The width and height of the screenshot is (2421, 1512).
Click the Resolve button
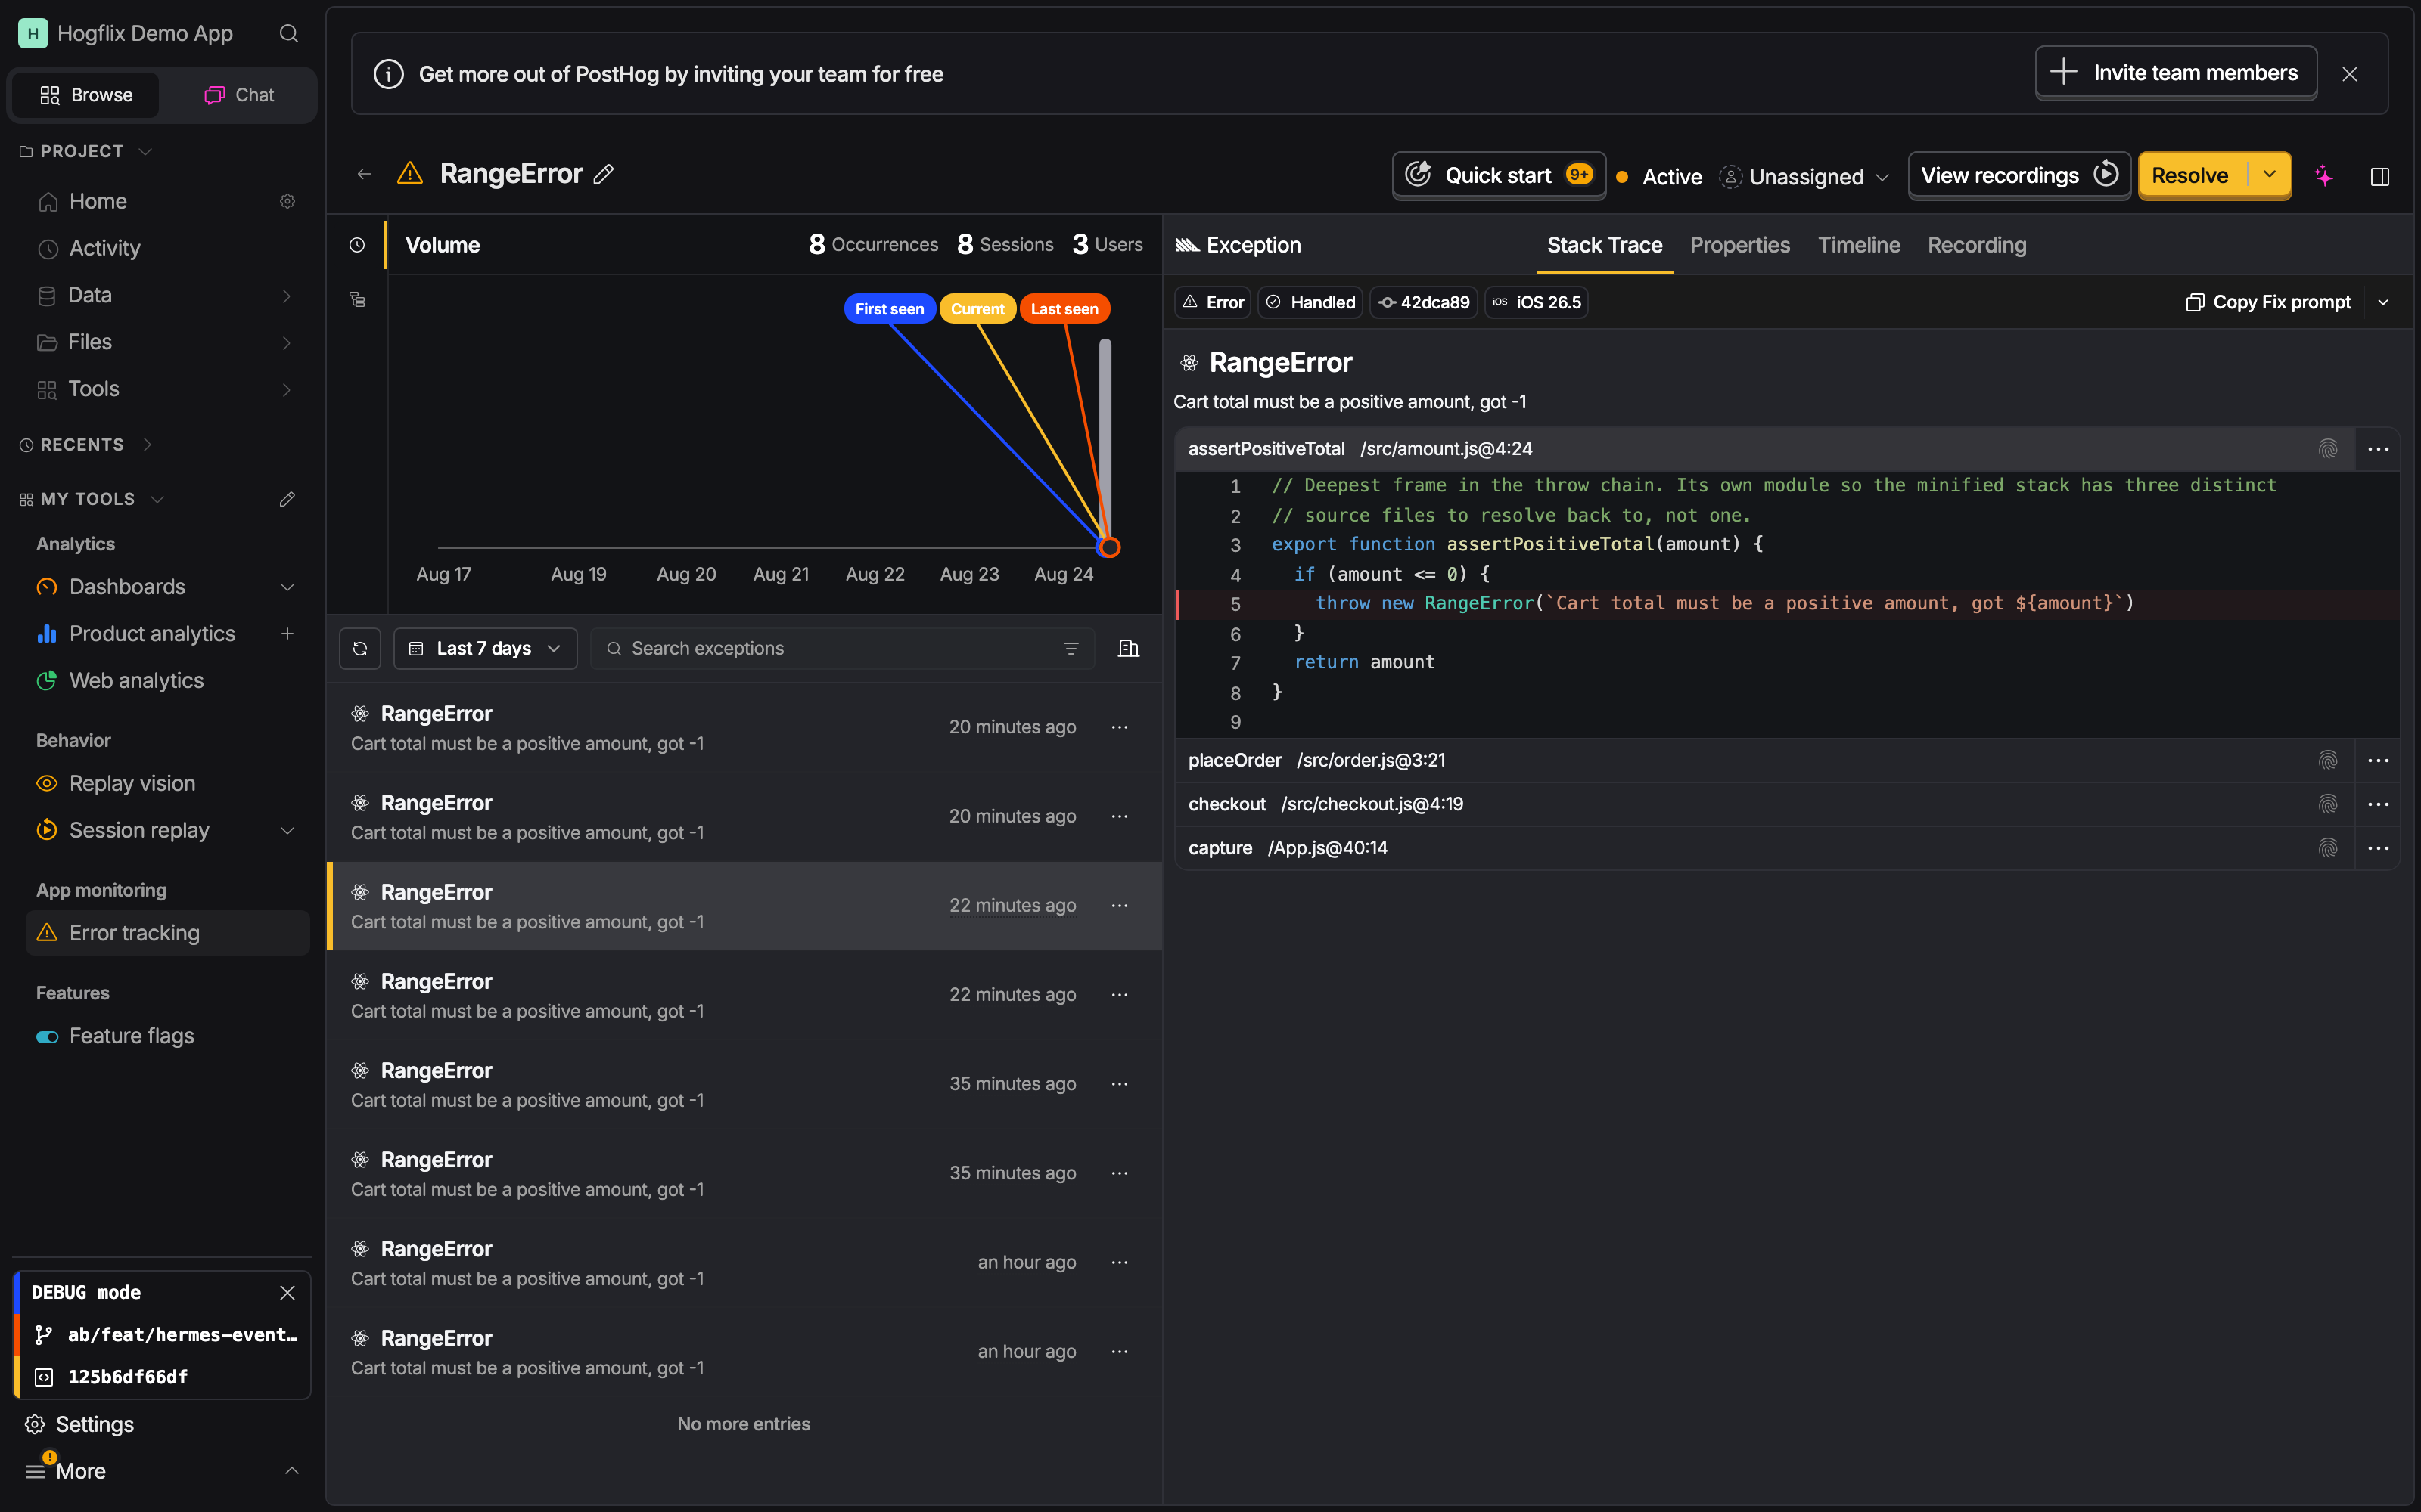2191,175
